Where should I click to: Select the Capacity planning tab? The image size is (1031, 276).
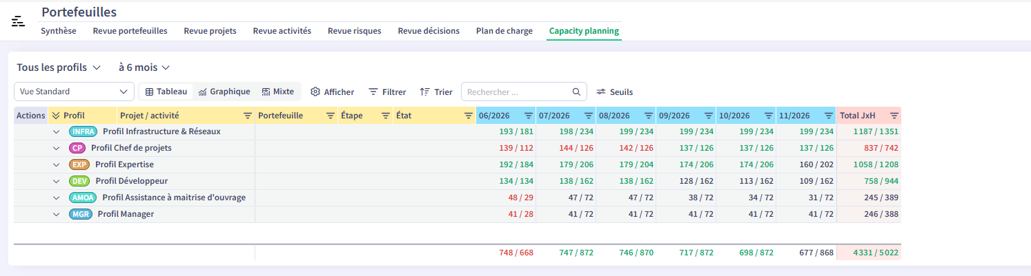coord(584,31)
